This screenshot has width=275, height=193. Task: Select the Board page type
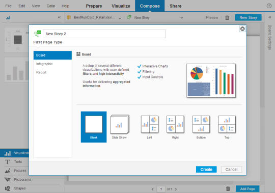52,55
